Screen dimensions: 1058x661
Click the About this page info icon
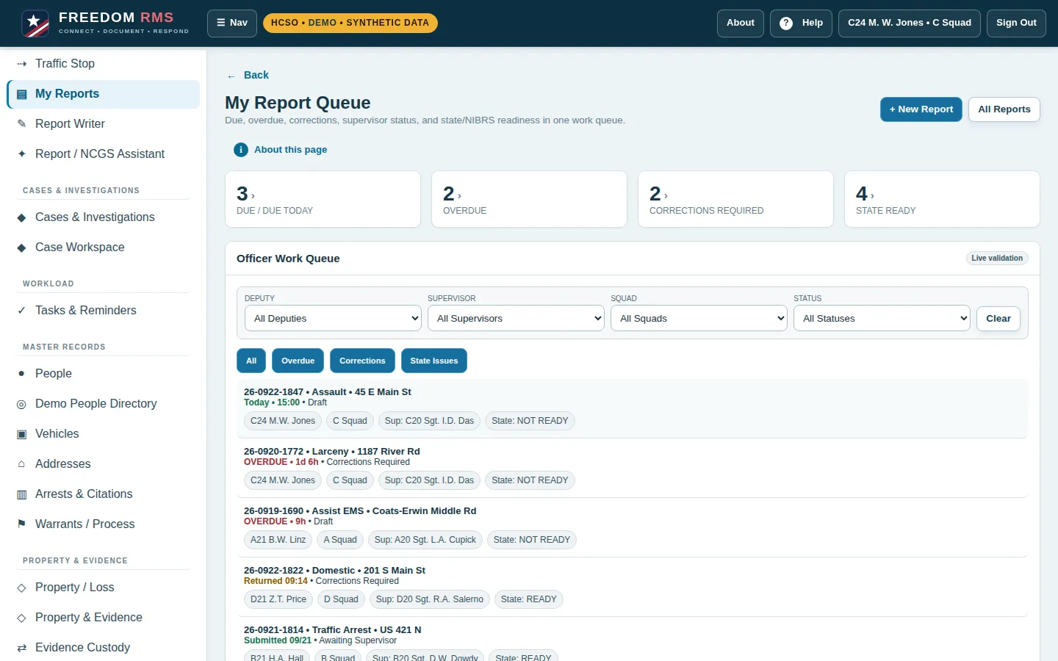(x=241, y=150)
